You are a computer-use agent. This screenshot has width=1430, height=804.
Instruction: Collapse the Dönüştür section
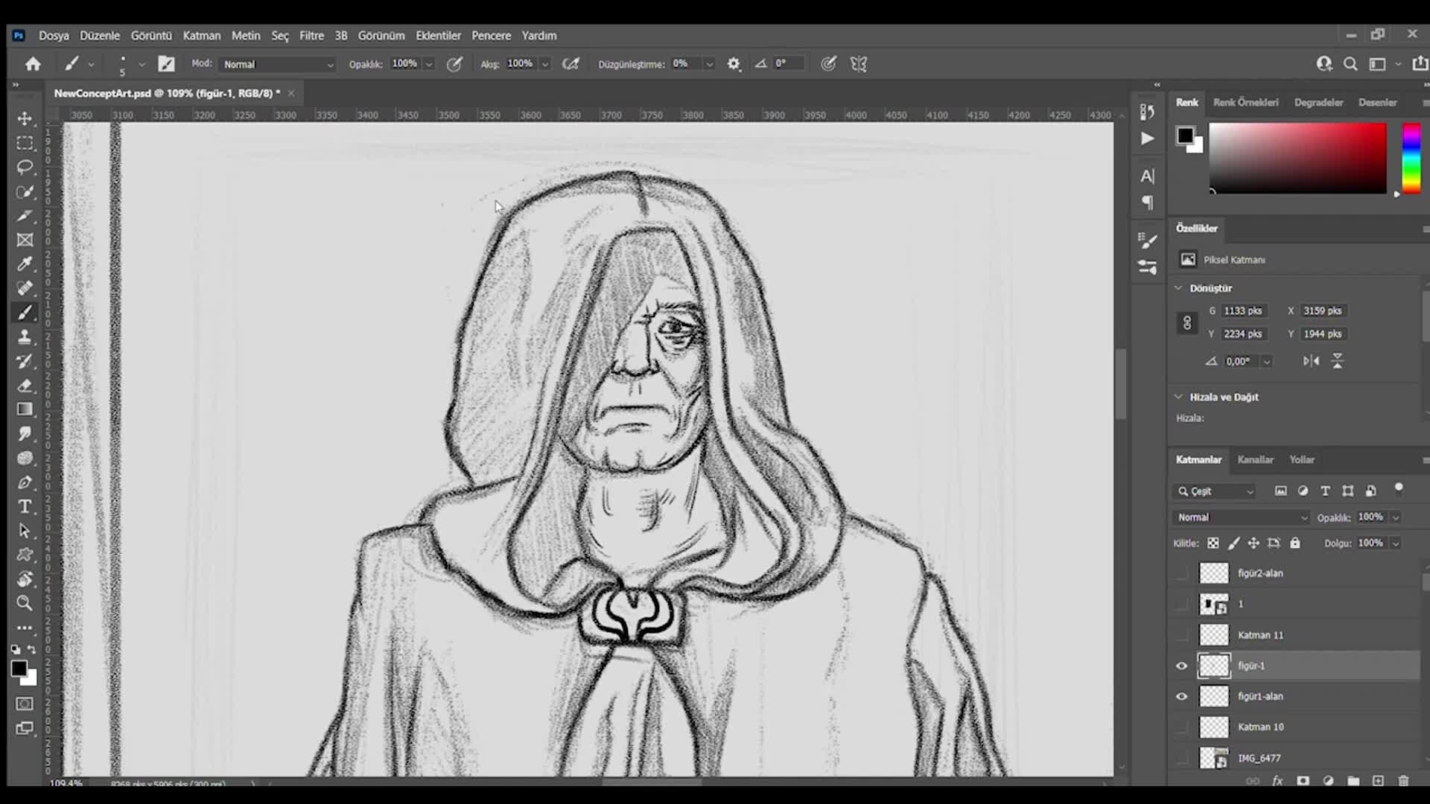click(x=1179, y=287)
